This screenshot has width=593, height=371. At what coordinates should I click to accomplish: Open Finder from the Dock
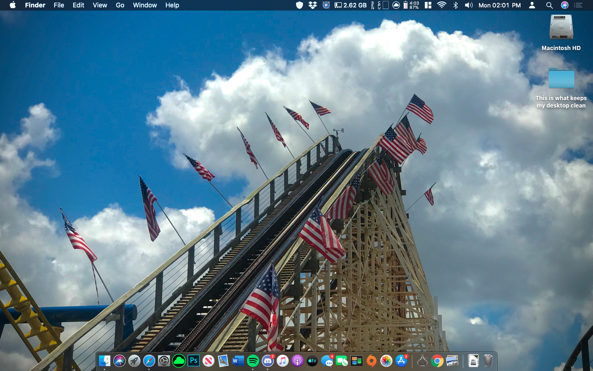(x=105, y=360)
